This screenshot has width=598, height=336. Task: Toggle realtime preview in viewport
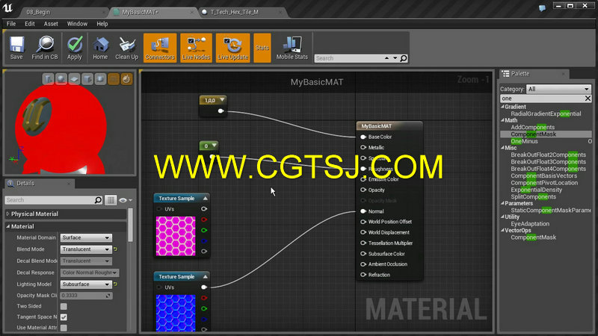tap(126, 79)
